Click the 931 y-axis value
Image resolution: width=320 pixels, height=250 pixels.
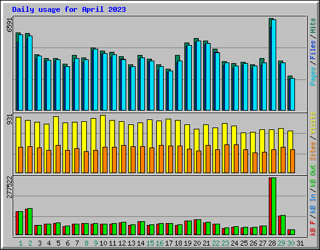click(x=9, y=119)
